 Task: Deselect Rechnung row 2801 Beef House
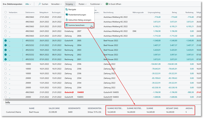click(x=6, y=59)
